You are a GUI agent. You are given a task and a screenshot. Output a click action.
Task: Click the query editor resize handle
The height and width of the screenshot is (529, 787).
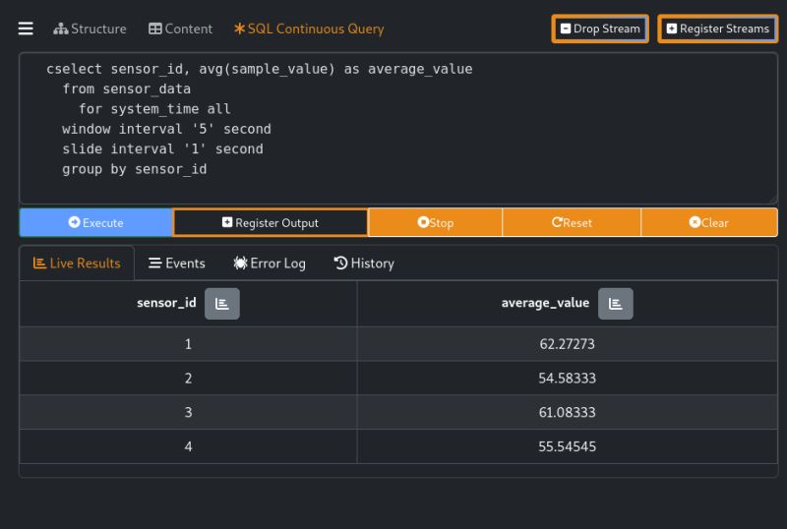coord(773,200)
